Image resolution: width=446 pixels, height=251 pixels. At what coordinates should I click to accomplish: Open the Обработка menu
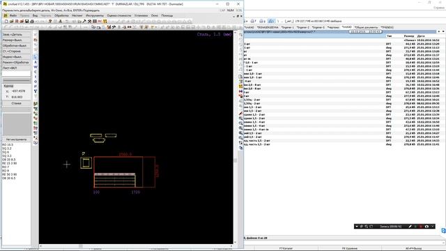tap(61, 15)
